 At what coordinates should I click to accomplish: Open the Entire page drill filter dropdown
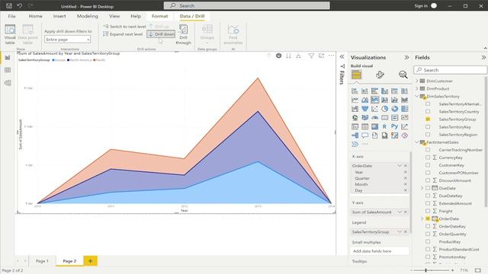pyautogui.click(x=68, y=40)
